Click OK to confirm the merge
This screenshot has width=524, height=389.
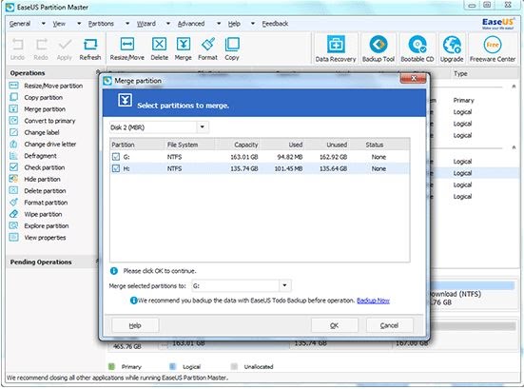[x=334, y=325]
